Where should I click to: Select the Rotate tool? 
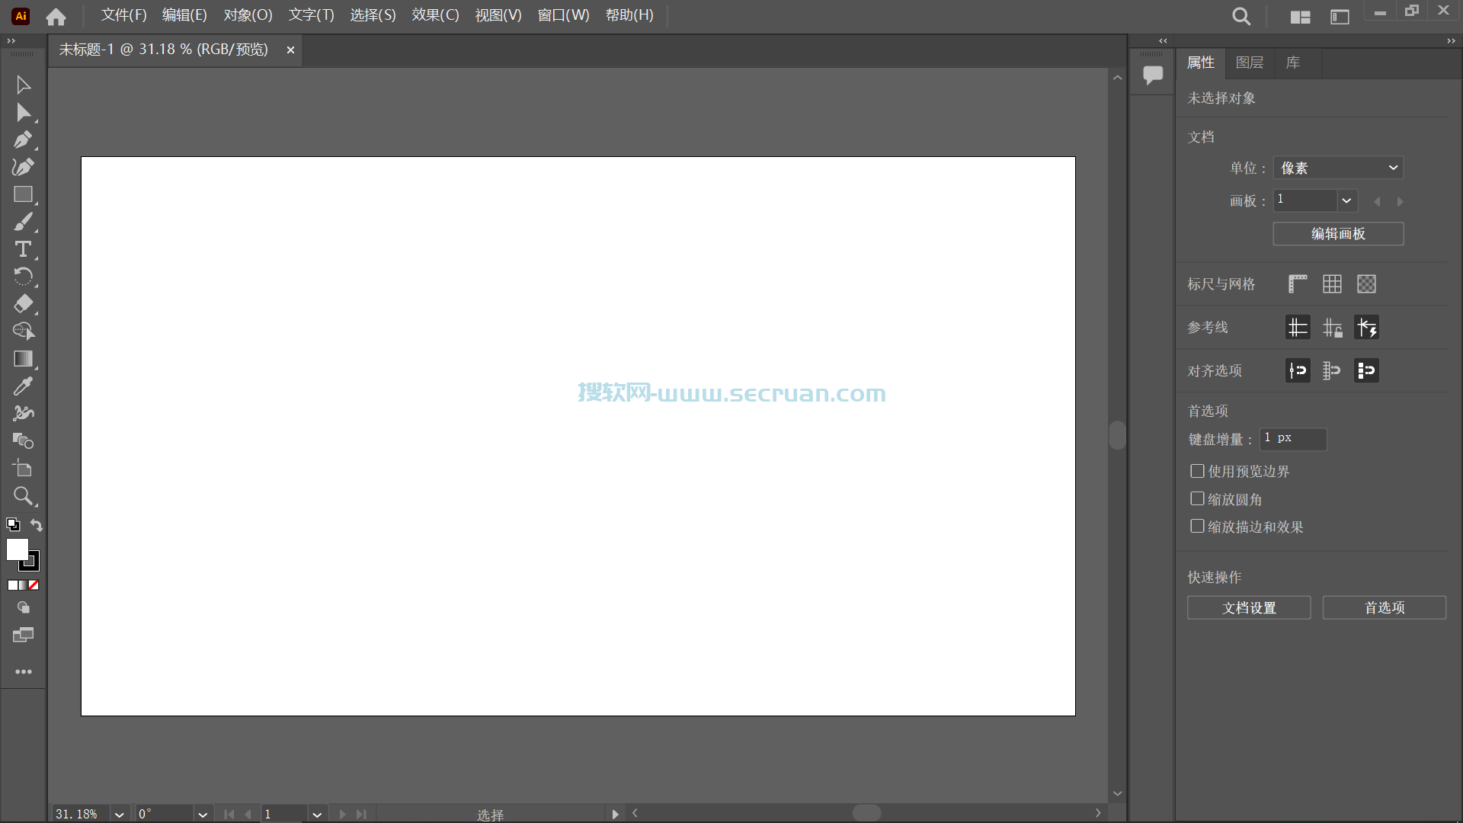(x=23, y=277)
